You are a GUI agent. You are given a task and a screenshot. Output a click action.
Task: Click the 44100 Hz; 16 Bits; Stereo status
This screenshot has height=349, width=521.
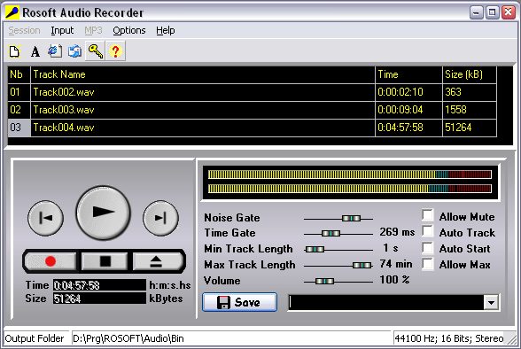449,338
